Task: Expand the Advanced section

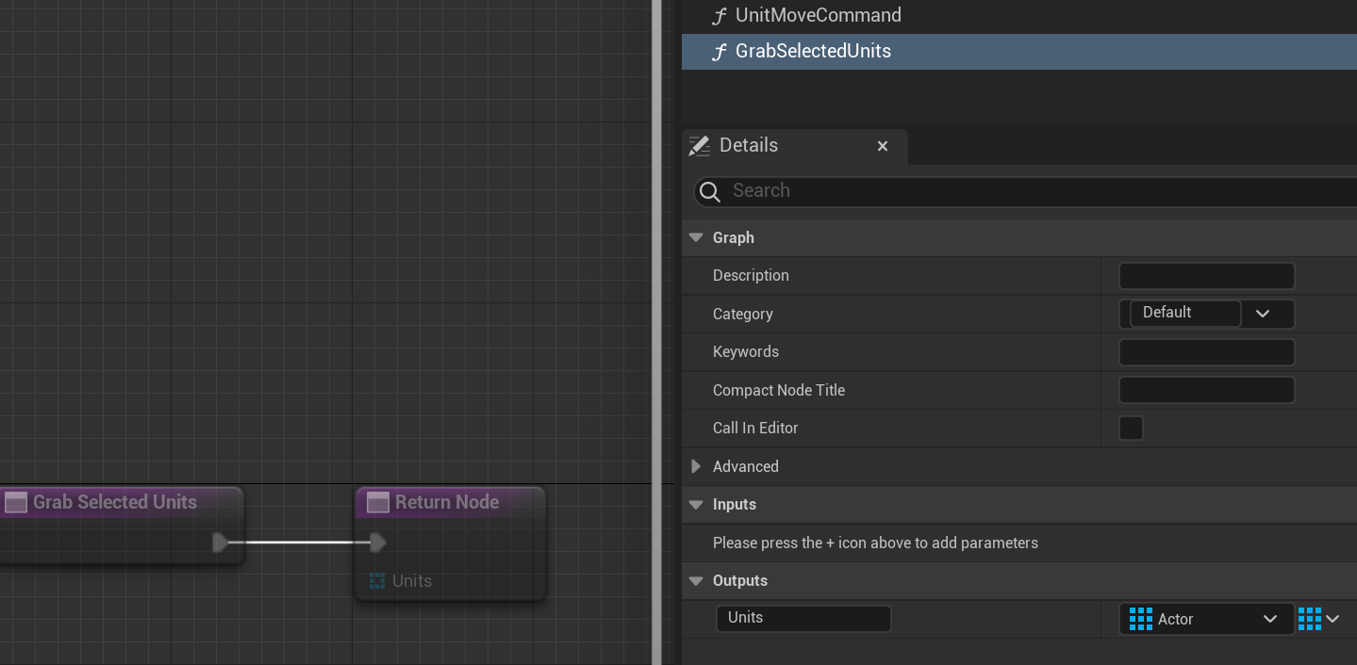Action: 696,466
